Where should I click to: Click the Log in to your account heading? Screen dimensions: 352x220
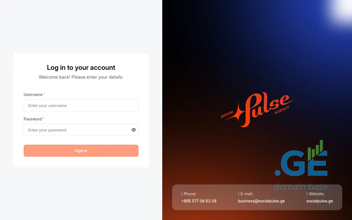click(x=81, y=67)
